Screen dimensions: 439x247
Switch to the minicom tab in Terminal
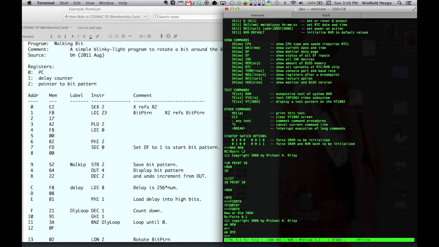pos(258,15)
